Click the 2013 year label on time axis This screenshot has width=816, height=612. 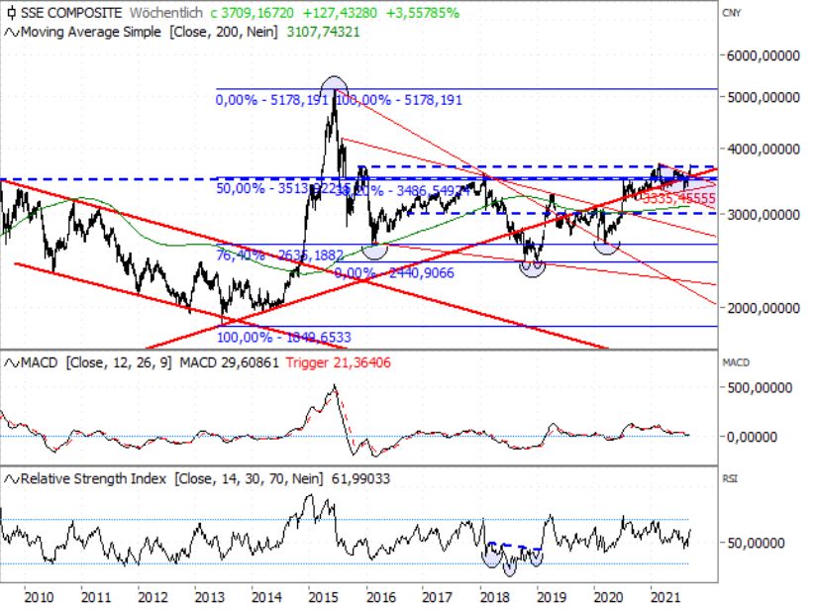(x=209, y=597)
